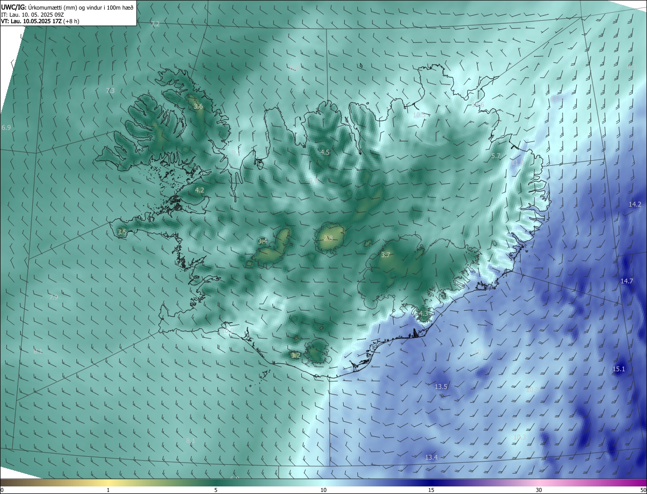Click the 15.1 value label in dark blue area
This screenshot has height=494, width=647.
(x=619, y=369)
